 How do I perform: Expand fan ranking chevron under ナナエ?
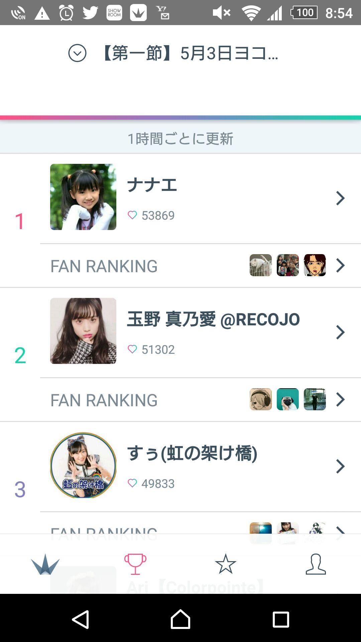(340, 265)
